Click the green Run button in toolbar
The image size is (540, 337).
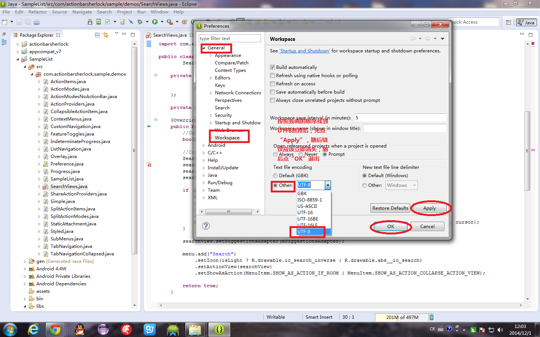[155, 22]
